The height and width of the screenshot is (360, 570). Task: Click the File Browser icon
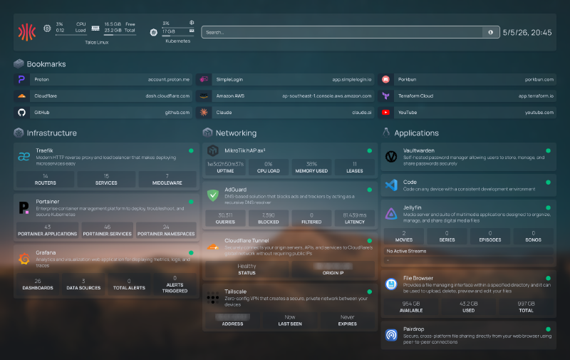click(391, 284)
